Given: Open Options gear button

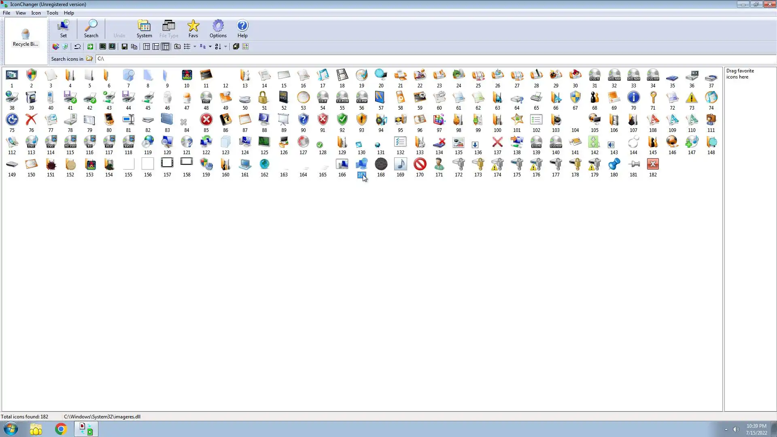Looking at the screenshot, I should tap(218, 29).
